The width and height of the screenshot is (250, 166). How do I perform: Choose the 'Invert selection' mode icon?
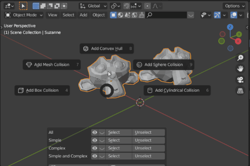coord(57,6)
